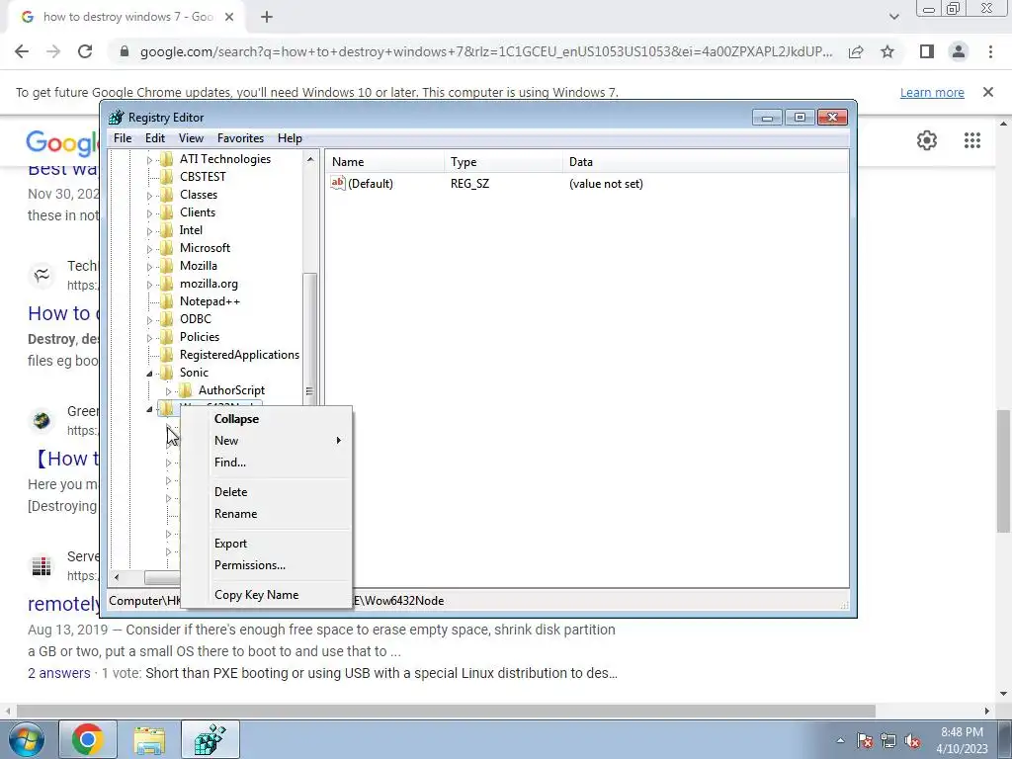This screenshot has width=1012, height=759.
Task: Expand the Microsoft registry key
Action: 150,248
